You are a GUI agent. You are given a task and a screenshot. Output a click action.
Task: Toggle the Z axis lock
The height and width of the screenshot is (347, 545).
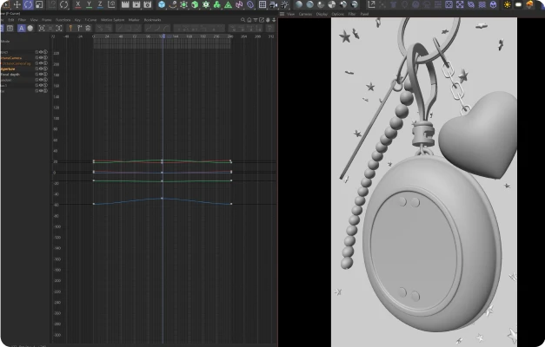(x=100, y=4)
